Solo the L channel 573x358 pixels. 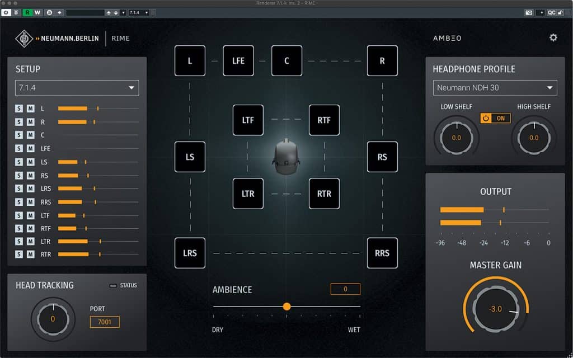pyautogui.click(x=19, y=109)
